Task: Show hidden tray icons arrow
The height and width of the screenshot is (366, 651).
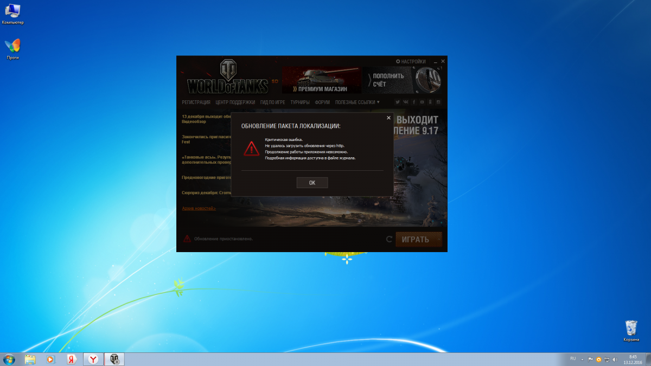Action: pyautogui.click(x=583, y=359)
